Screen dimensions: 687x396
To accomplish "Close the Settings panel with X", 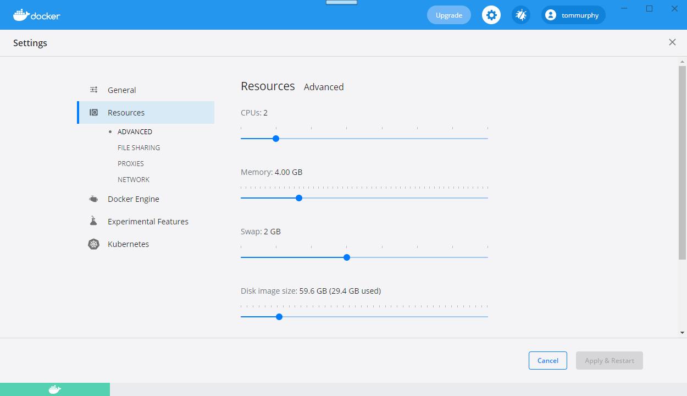I will [x=672, y=42].
